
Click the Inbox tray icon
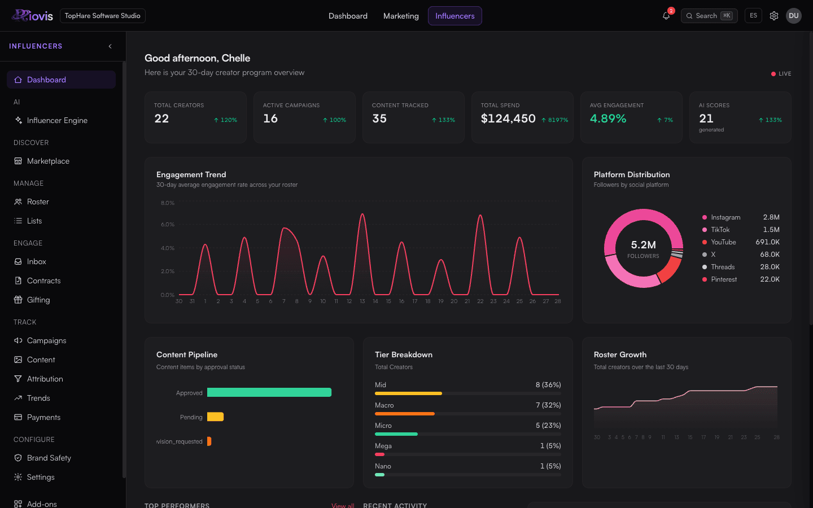pos(18,261)
